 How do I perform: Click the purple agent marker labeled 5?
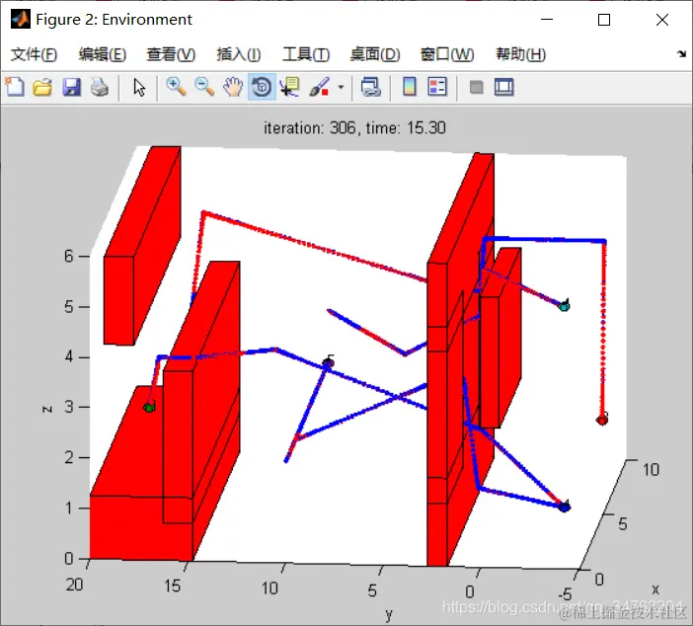point(328,363)
